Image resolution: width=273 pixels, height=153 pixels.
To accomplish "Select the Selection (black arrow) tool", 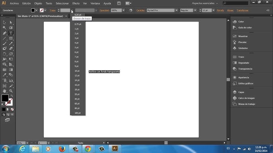I will [x=4, y=22].
